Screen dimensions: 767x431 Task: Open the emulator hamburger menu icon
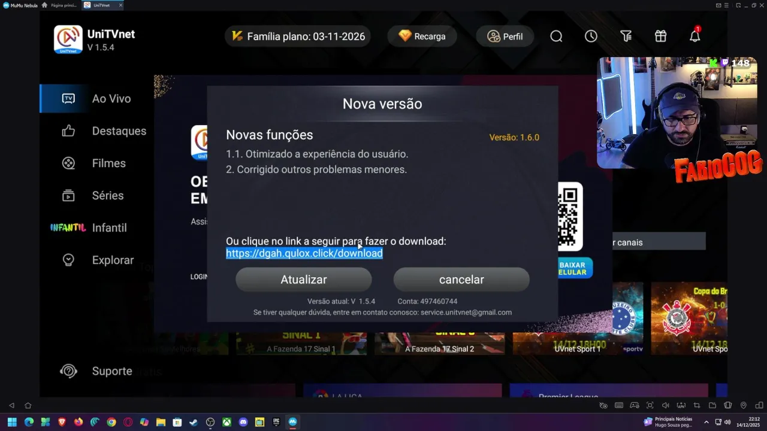(727, 5)
